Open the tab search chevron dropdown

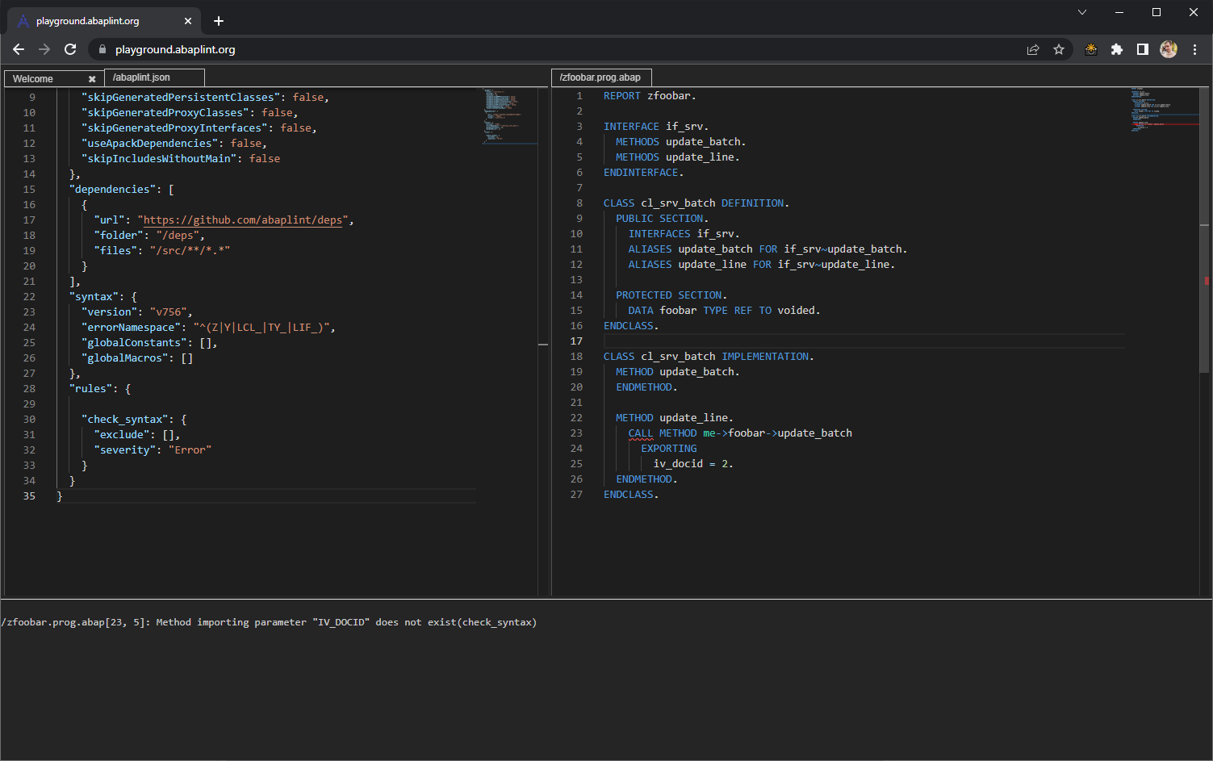pos(1081,12)
